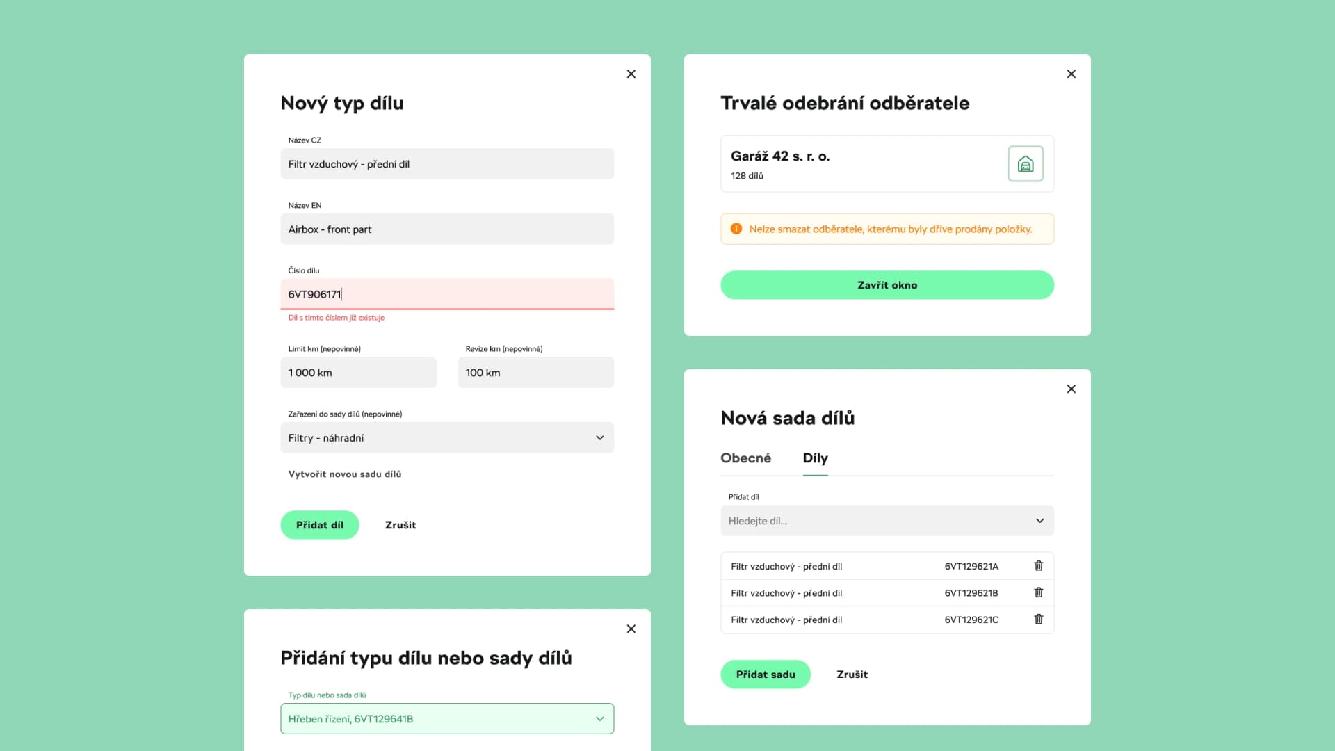Switch to the Obecné tab
The width and height of the screenshot is (1335, 751).
click(745, 458)
